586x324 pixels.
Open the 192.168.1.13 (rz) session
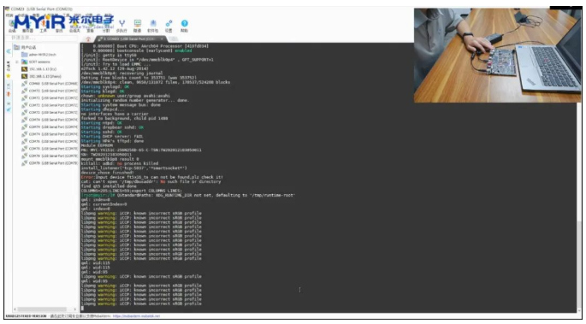tap(39, 69)
